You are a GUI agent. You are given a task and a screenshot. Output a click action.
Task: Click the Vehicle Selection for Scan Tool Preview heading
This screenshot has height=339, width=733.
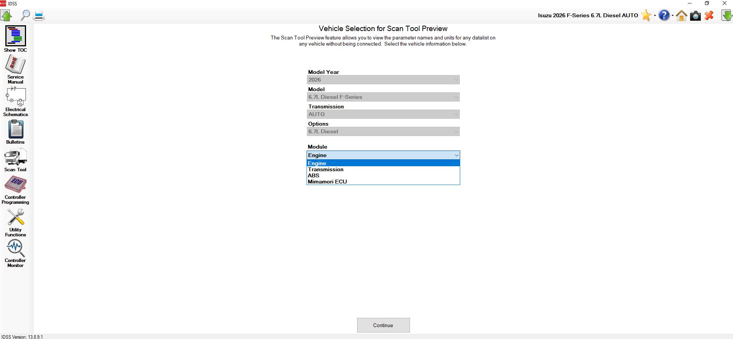(383, 29)
